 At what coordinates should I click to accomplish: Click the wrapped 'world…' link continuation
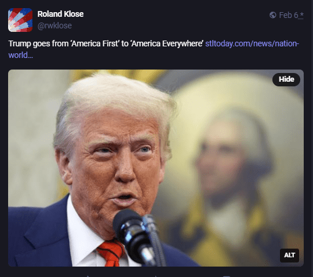pos(20,55)
